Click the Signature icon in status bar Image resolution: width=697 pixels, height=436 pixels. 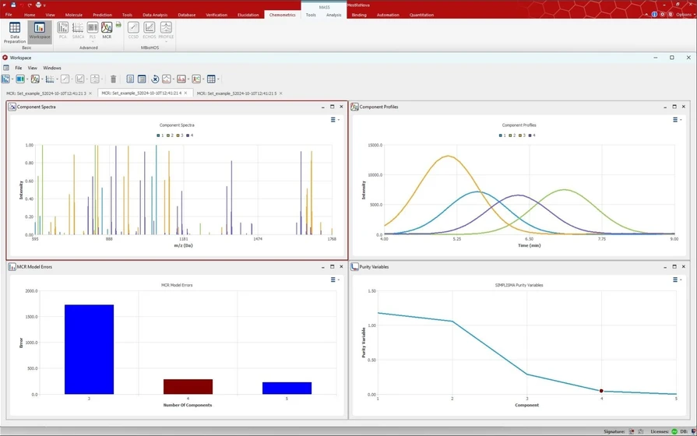632,431
